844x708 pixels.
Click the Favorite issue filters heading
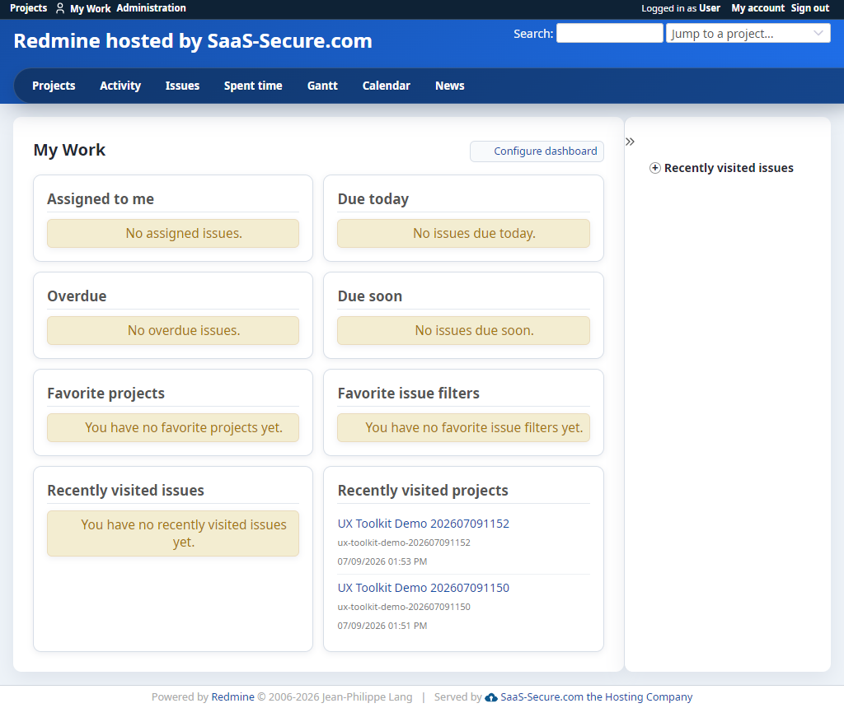[409, 394]
